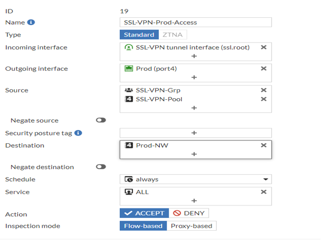Image resolution: width=322 pixels, height=242 pixels.
Task: Remove Prod-NW from Destination
Action: (x=264, y=145)
